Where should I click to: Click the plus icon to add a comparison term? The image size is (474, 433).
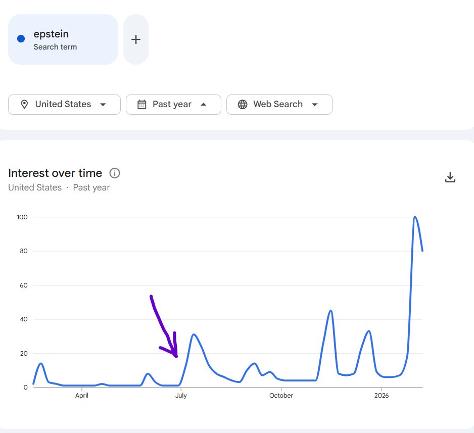pos(135,38)
